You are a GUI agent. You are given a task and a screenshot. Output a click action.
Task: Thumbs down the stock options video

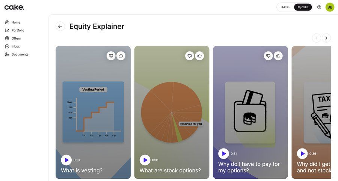190,56
